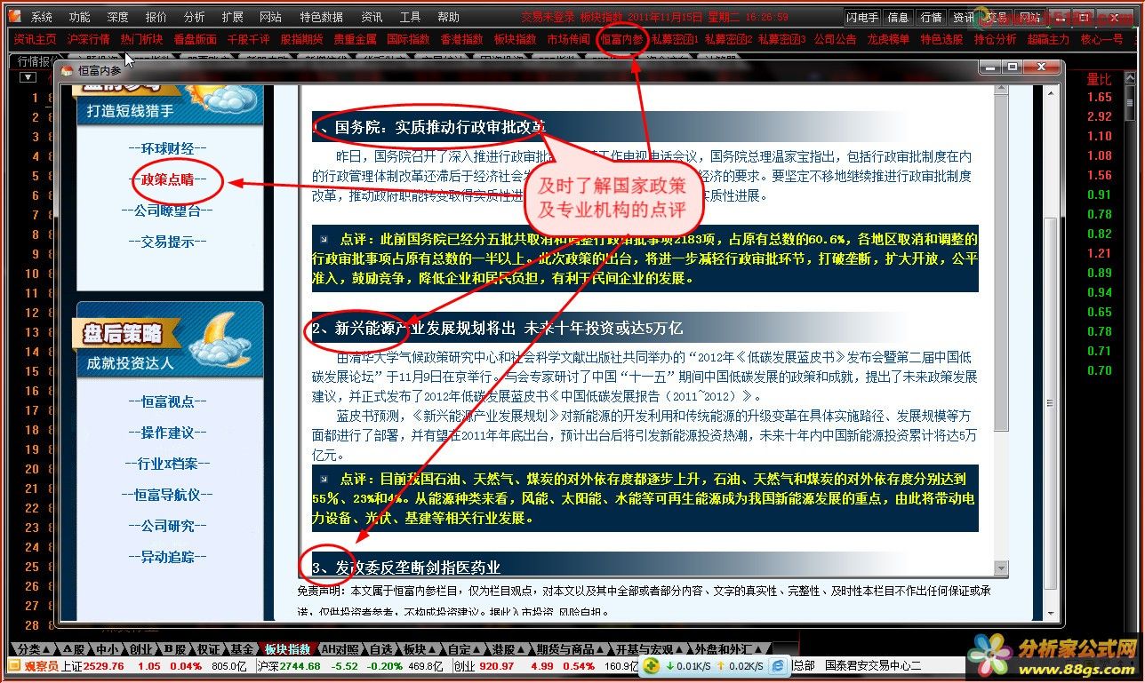The image size is (1145, 683).
Task: Open the 恒富视点 sidebar link
Action: [x=167, y=401]
